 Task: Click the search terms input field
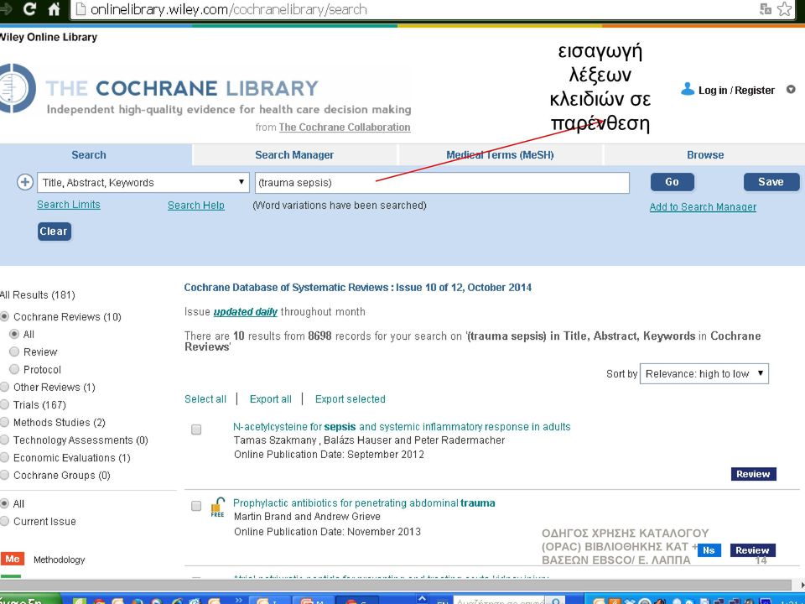pyautogui.click(x=442, y=183)
